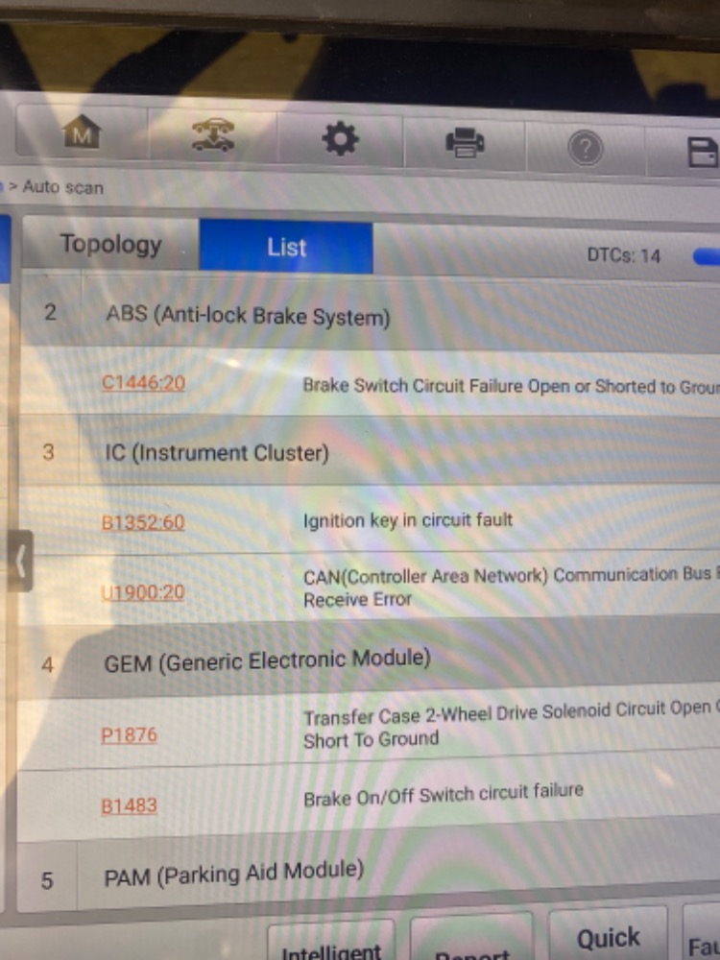The image size is (720, 960).
Task: Select the GEM (Generic Electronic Module) row
Action: click(267, 660)
